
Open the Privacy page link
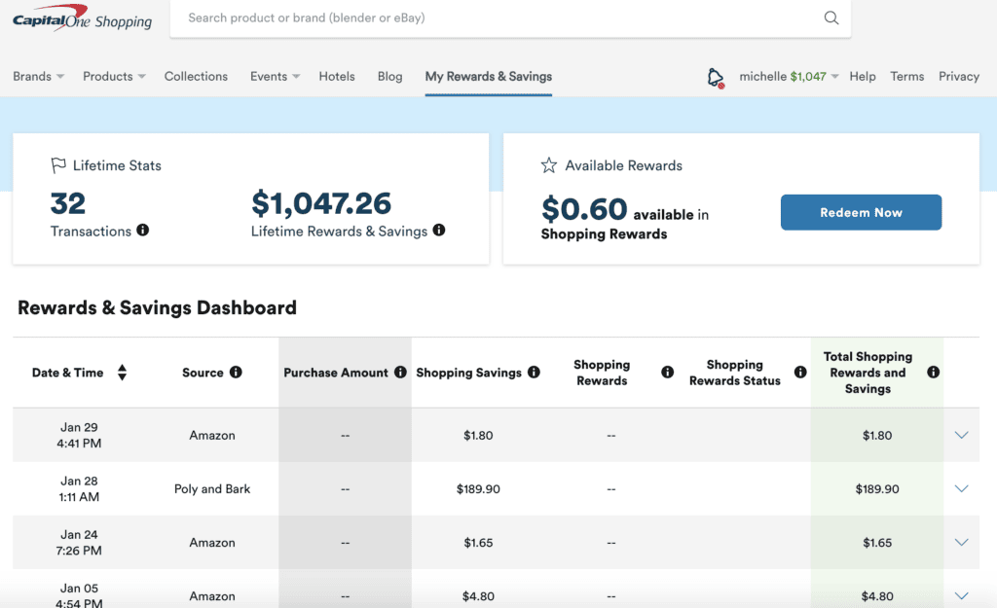[x=958, y=76]
